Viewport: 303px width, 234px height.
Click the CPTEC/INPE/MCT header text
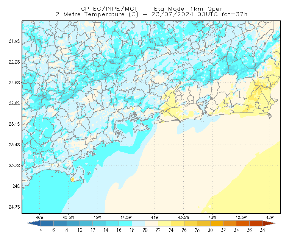click(x=109, y=9)
